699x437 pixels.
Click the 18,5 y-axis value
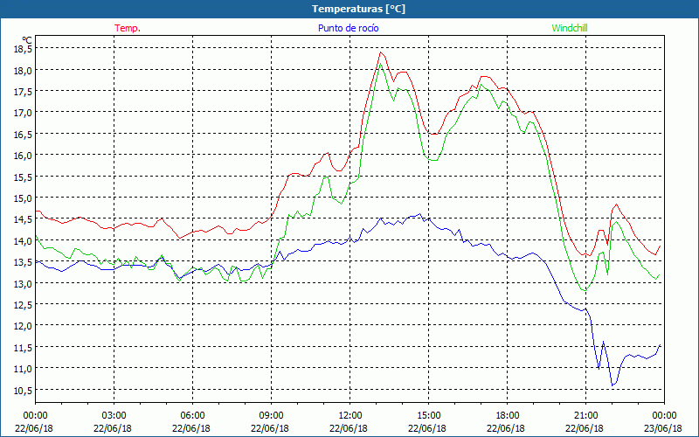24,49
